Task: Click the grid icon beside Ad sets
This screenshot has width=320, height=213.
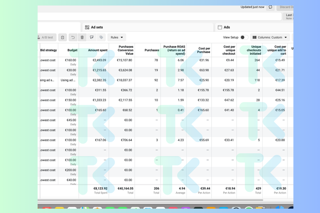Action: coord(87,27)
